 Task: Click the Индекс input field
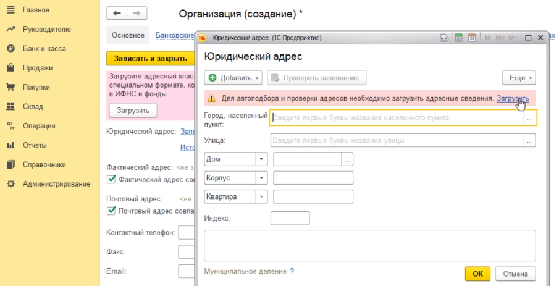tap(290, 218)
